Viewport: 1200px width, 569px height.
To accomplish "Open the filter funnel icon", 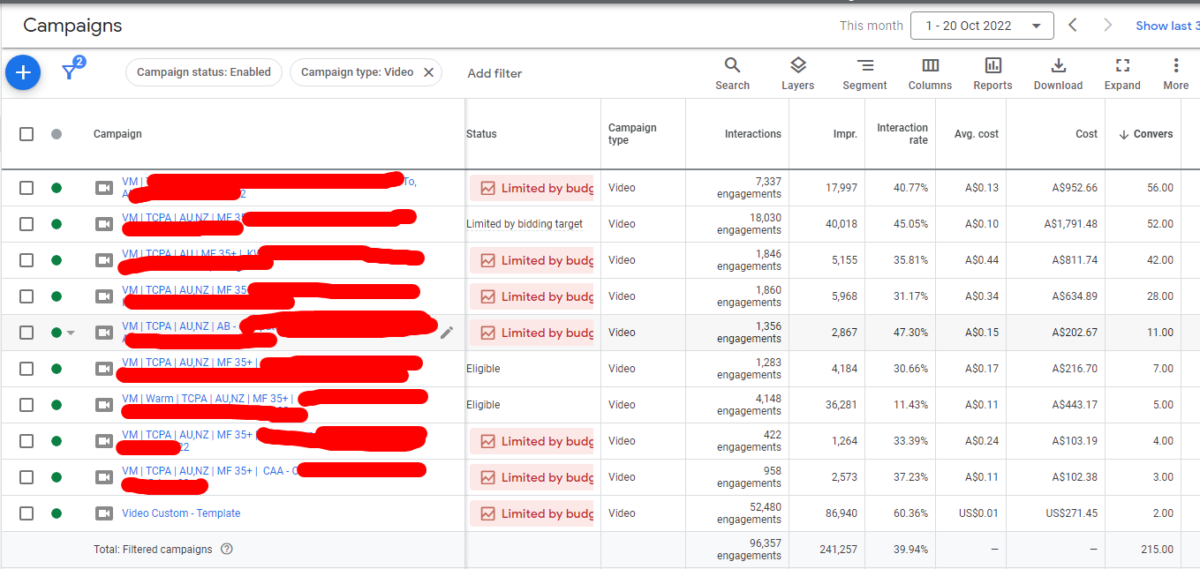I will 69,72.
